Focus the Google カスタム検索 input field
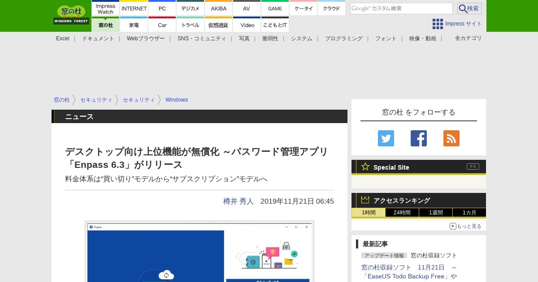The image size is (538, 282). pos(401,9)
